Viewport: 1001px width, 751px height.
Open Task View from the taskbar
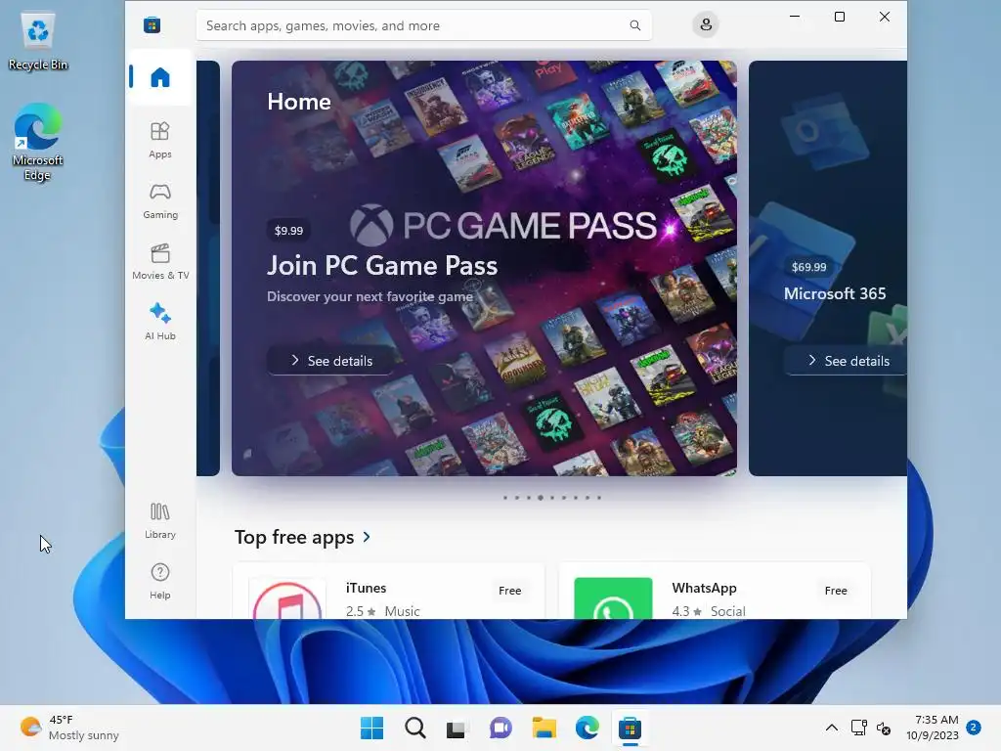(457, 728)
